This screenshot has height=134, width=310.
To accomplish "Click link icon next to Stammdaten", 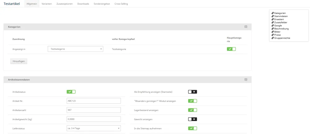I will (x=273, y=16).
